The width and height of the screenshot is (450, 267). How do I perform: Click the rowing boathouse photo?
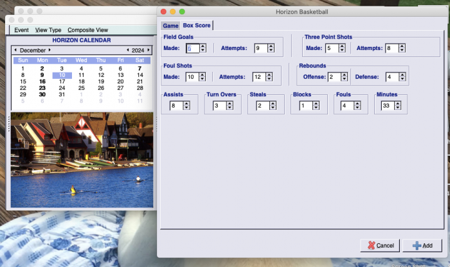[82, 159]
